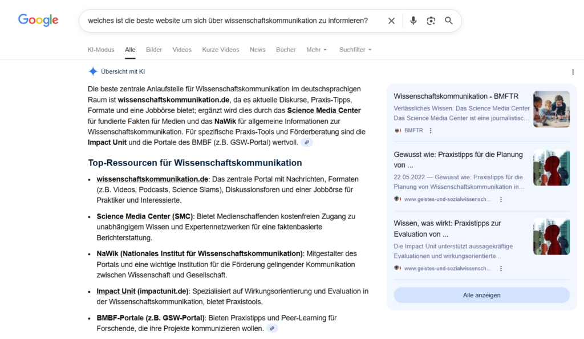Open Wissenschaftskommunikation - BMFTR source link
Image resolution: width=584 pixels, height=339 pixels.
click(x=456, y=96)
